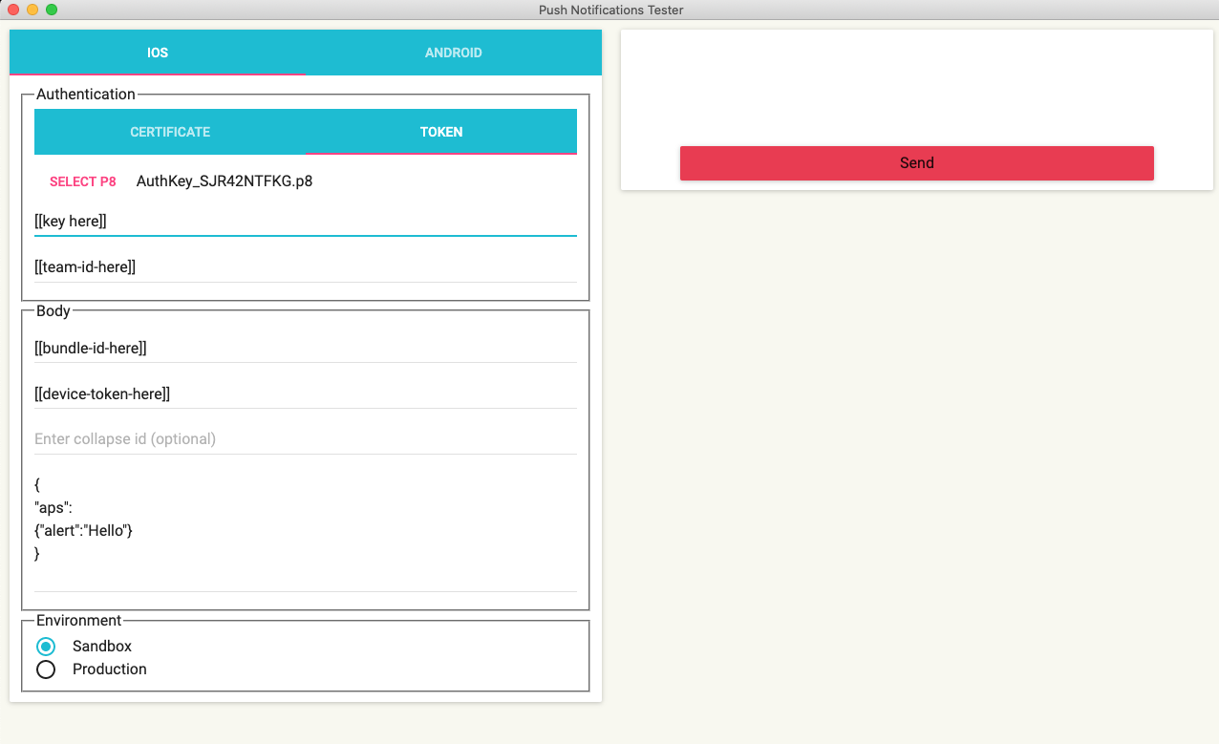Screen dimensions: 1219x744
Task: Click the SELECT P8 button
Action: (x=83, y=181)
